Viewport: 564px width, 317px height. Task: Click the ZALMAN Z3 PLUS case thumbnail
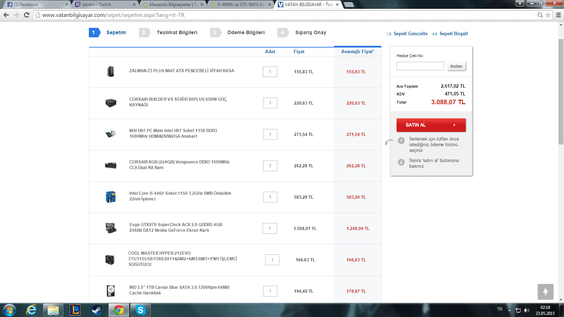tap(111, 72)
